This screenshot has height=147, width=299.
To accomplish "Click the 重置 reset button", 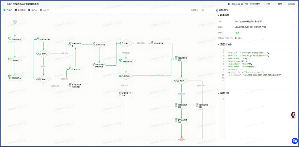I will tap(278, 4).
